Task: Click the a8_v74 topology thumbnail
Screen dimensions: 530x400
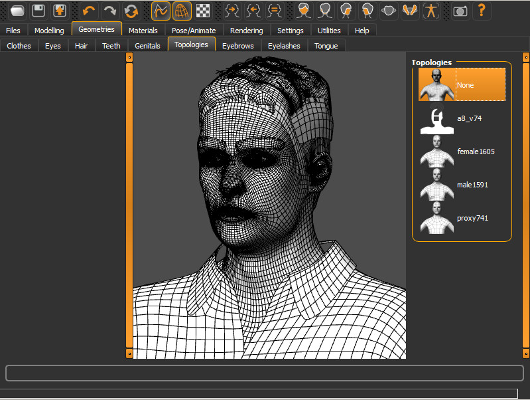Action: 436,118
